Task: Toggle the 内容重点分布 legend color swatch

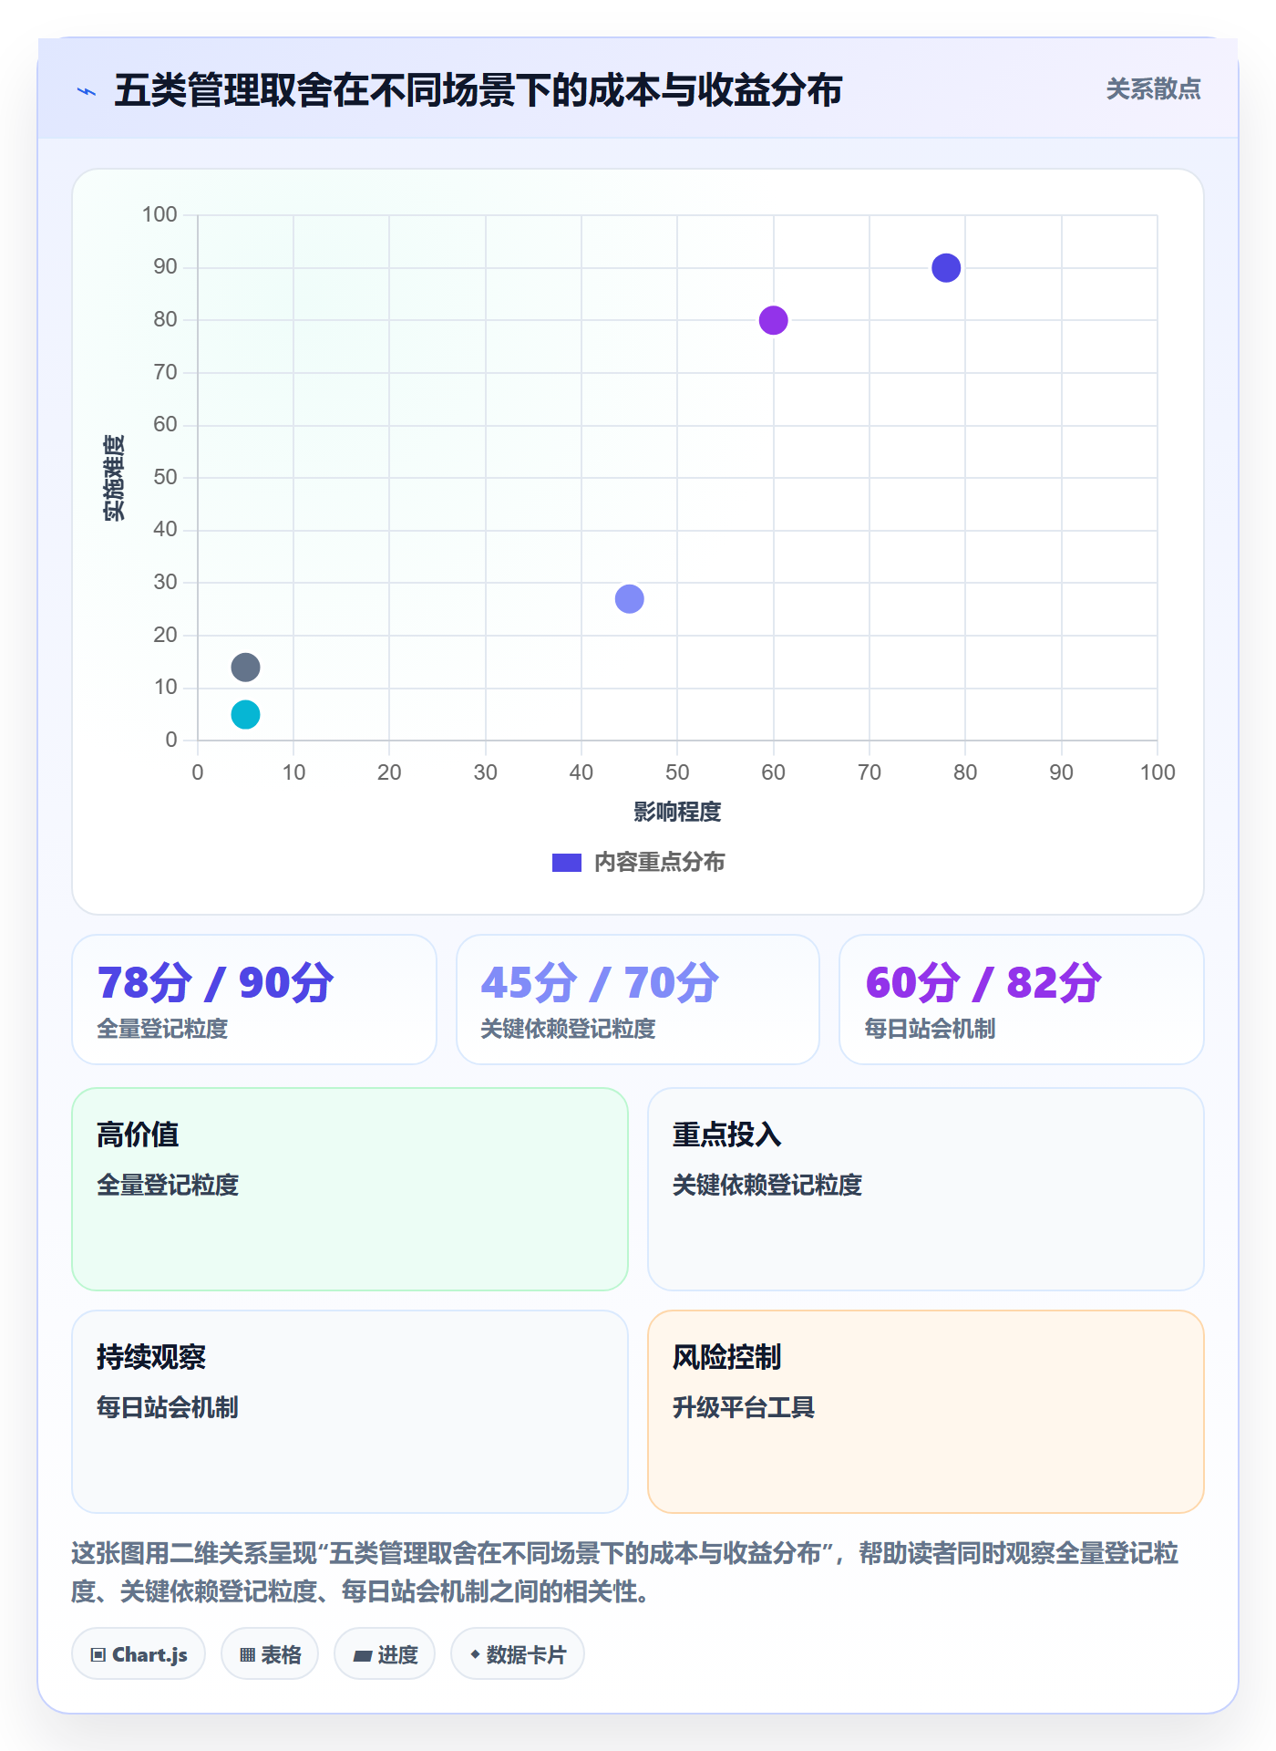Action: point(567,863)
